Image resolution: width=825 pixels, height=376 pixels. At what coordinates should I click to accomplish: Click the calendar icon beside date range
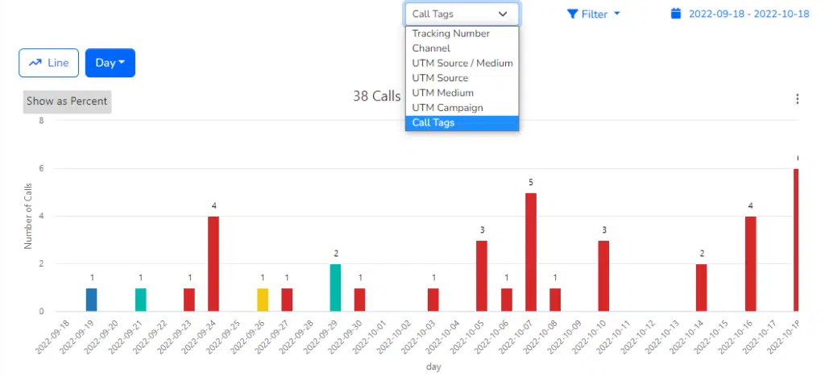click(676, 14)
